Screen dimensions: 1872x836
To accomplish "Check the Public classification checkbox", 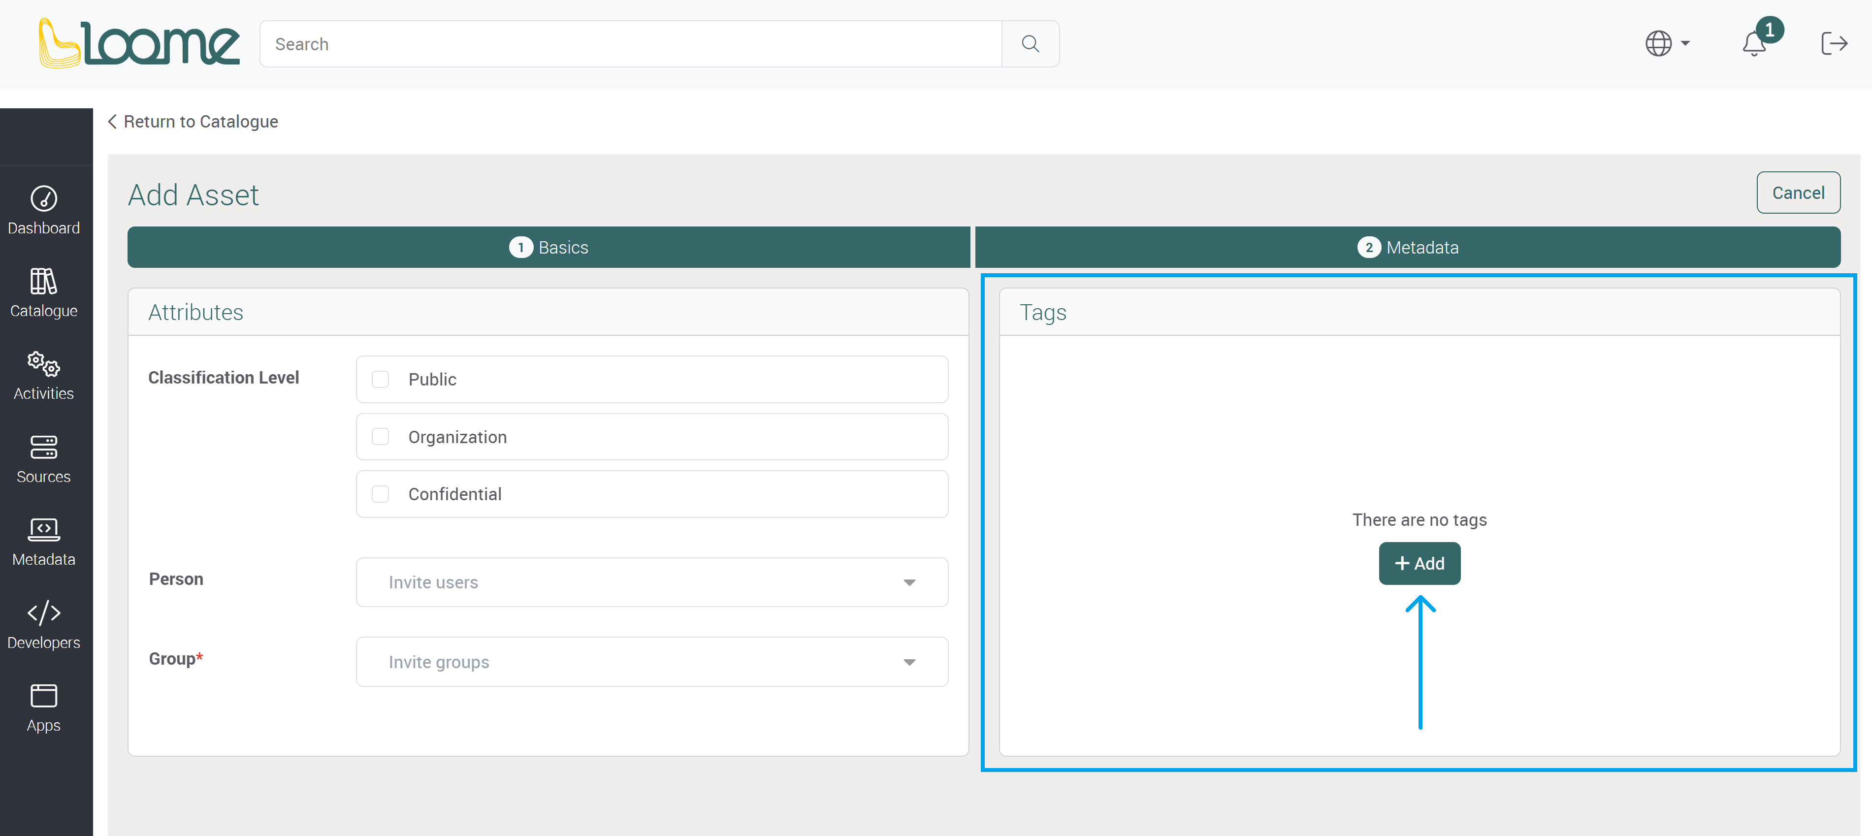I will click(x=380, y=380).
